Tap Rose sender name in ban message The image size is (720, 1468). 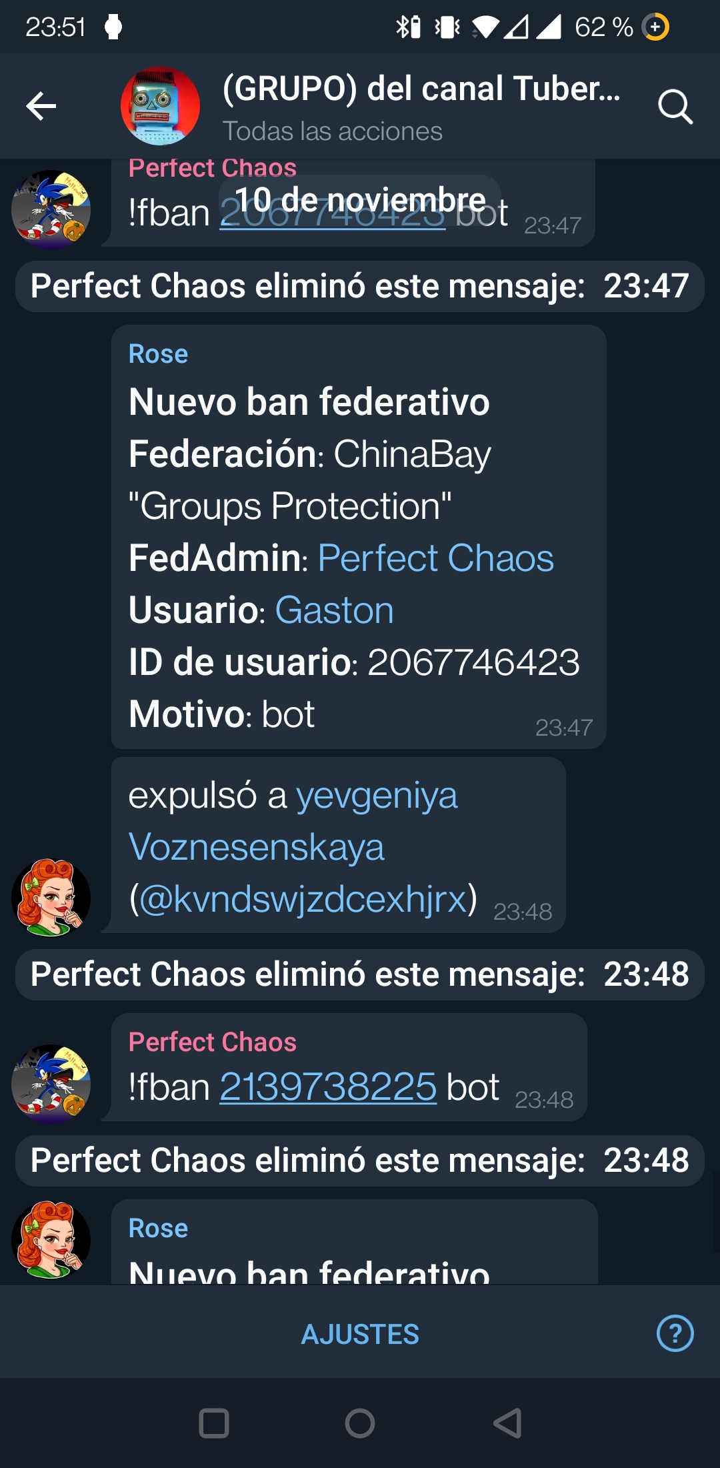coord(158,354)
